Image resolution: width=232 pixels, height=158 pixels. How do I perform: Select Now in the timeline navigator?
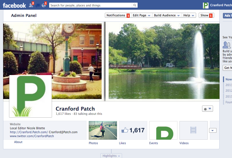tap(228, 79)
